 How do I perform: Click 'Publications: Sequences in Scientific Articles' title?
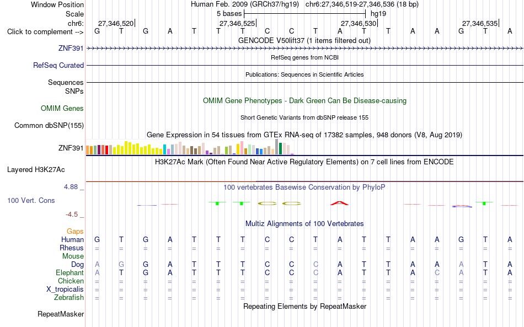click(x=304, y=74)
